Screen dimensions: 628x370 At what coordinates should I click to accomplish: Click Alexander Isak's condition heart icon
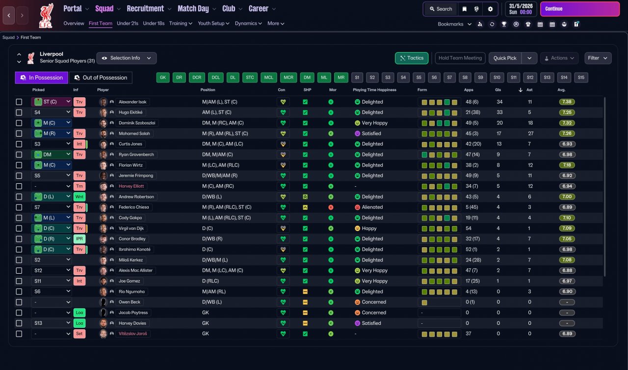tap(283, 102)
